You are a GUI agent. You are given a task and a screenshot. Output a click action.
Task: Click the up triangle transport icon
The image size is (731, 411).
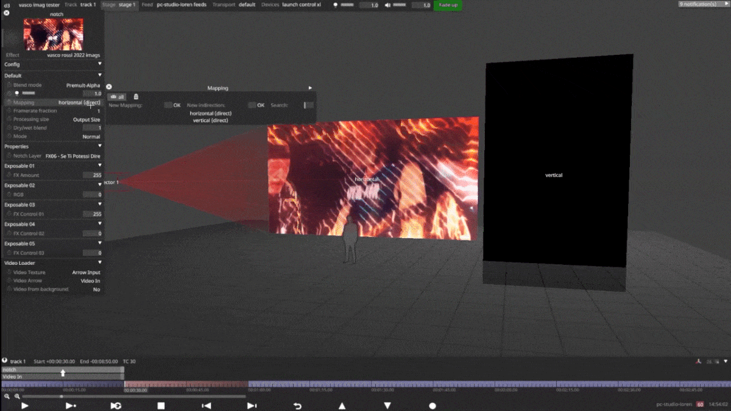click(342, 406)
